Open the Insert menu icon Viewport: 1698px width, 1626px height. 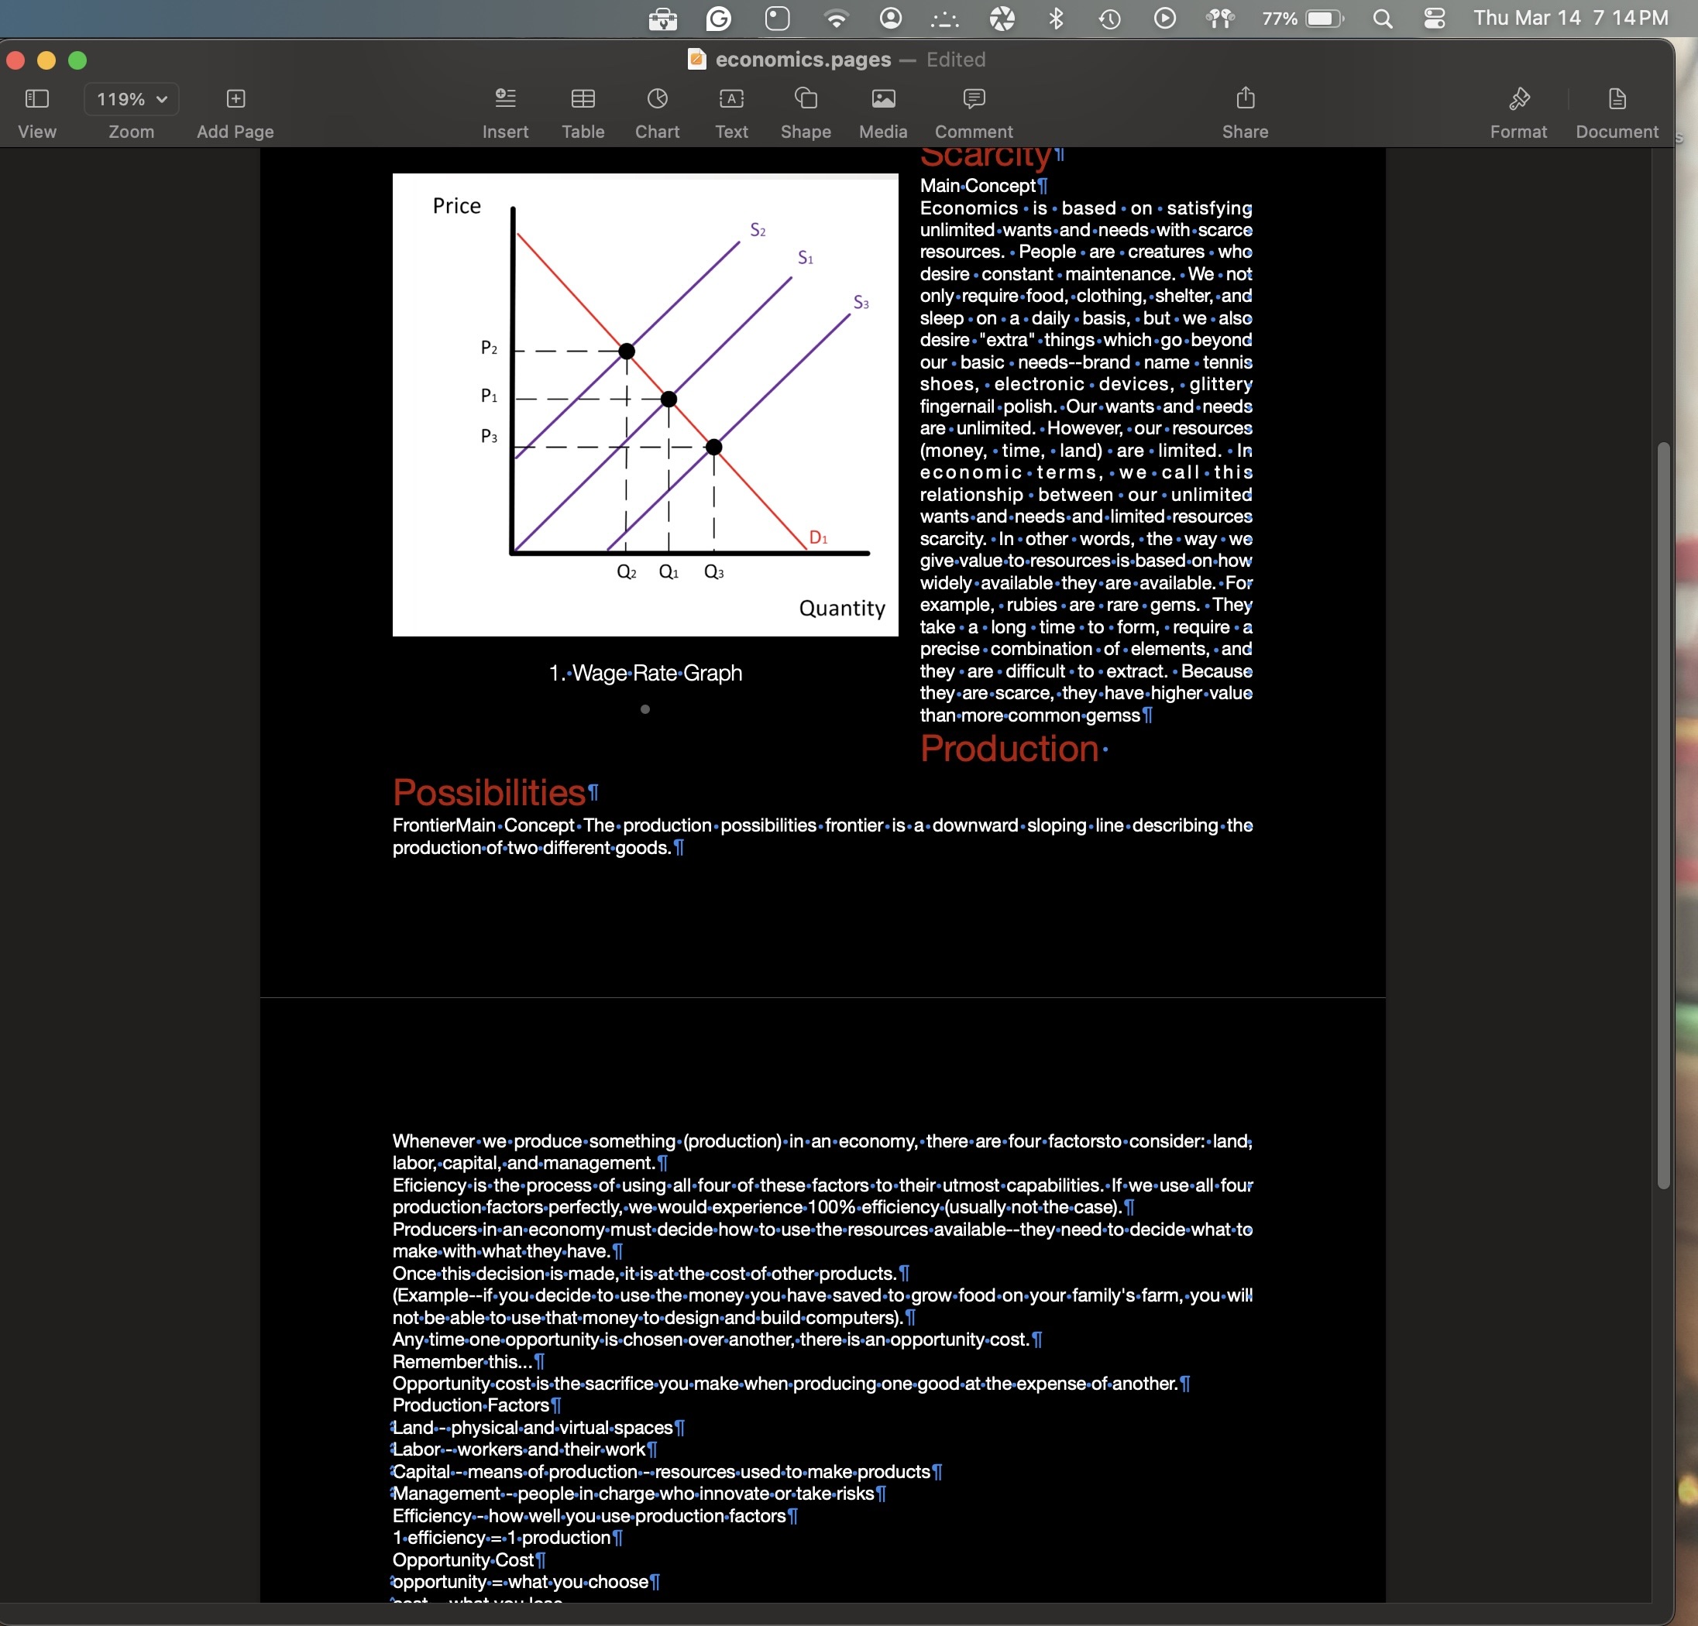coord(505,98)
